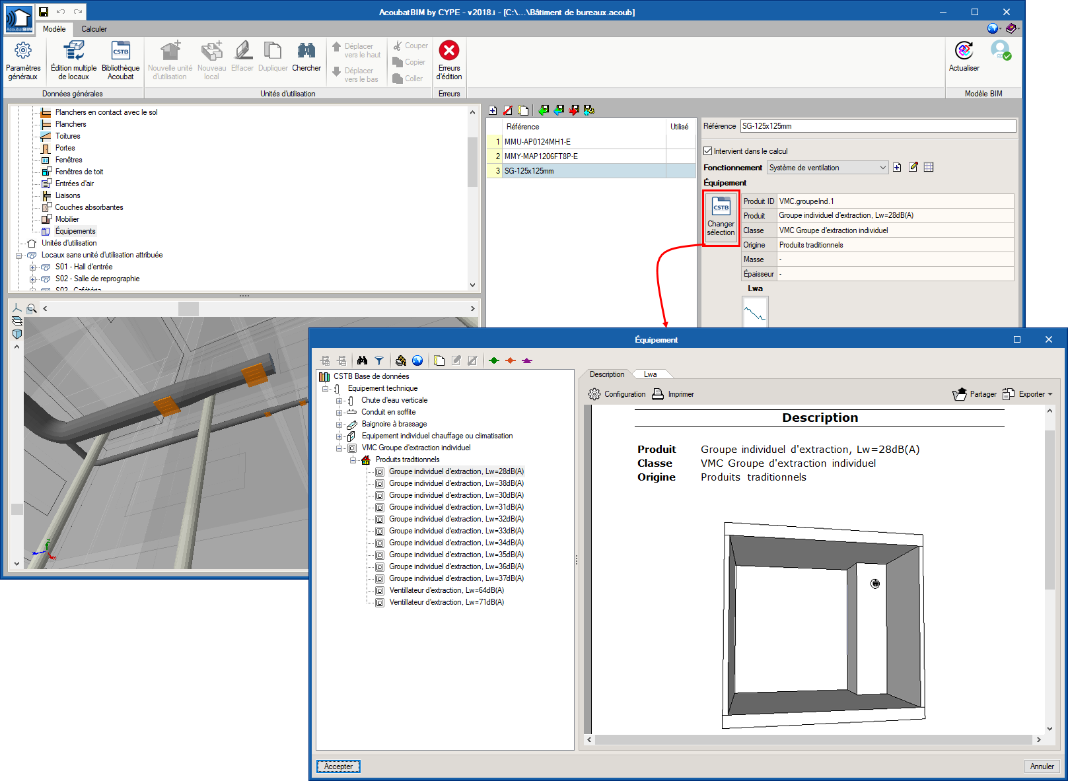Click the globe icon in Équipement dialog
The image size is (1068, 781).
(417, 360)
